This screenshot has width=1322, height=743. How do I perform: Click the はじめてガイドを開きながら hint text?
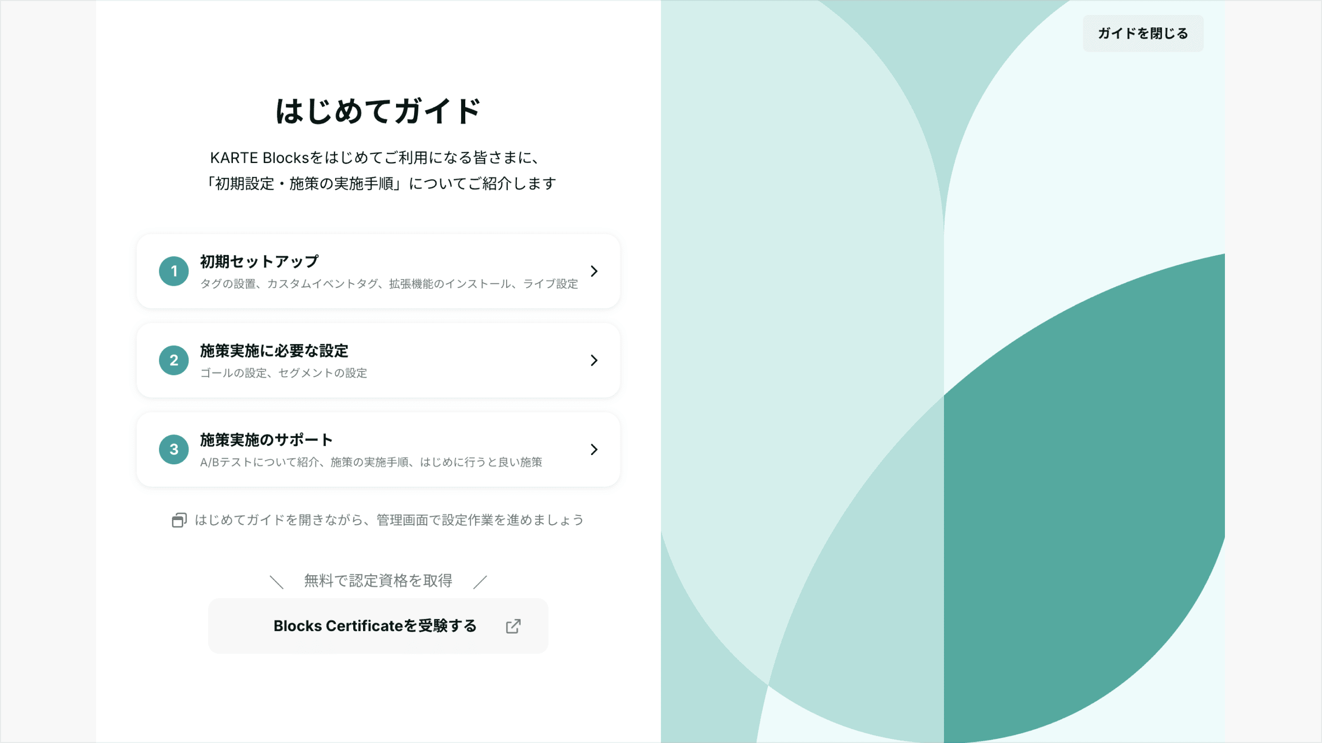389,520
